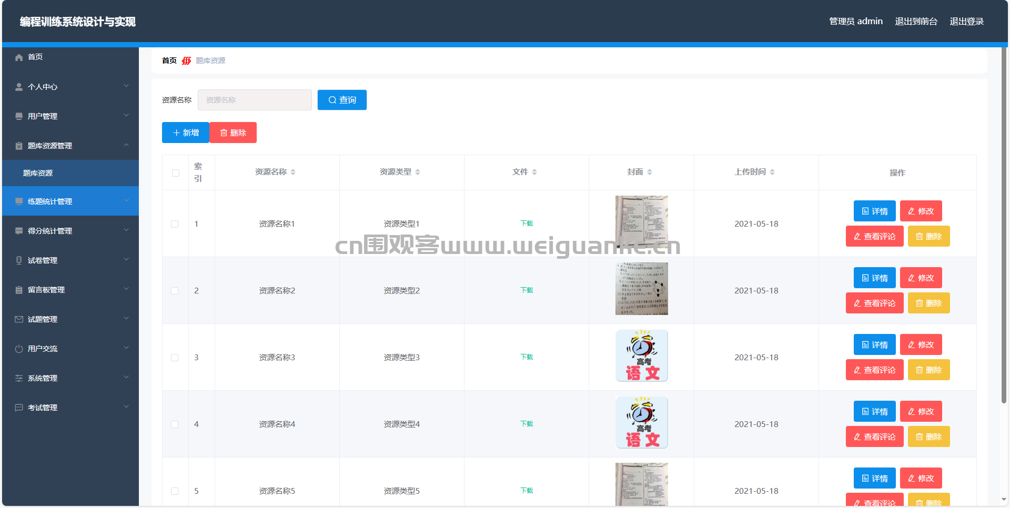1010x508 pixels.
Task: Sort by 上传时间 column arrows
Action: pyautogui.click(x=772, y=172)
